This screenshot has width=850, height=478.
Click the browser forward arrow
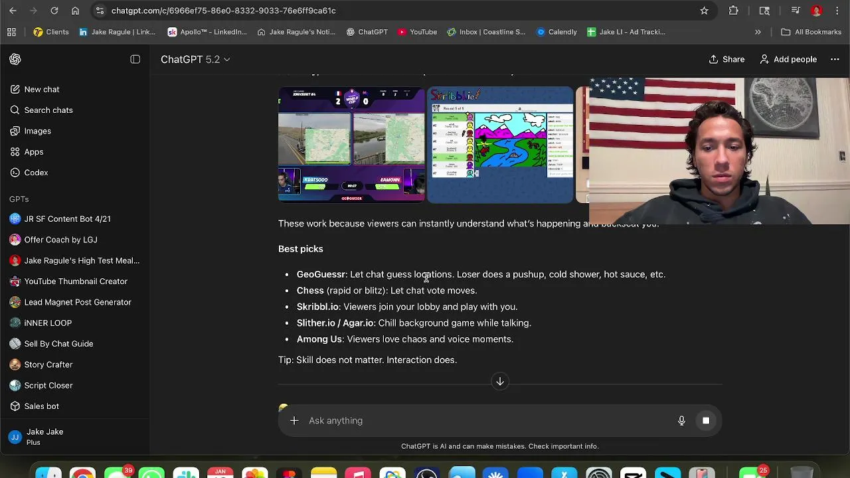[x=33, y=11]
